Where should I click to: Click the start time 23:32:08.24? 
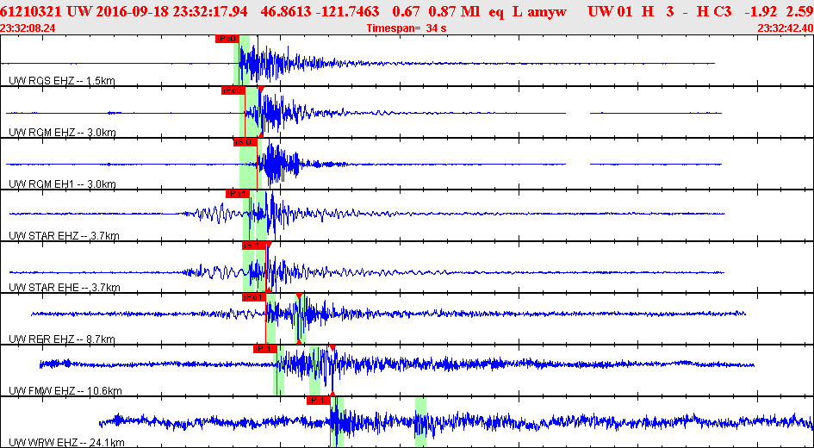[x=28, y=28]
